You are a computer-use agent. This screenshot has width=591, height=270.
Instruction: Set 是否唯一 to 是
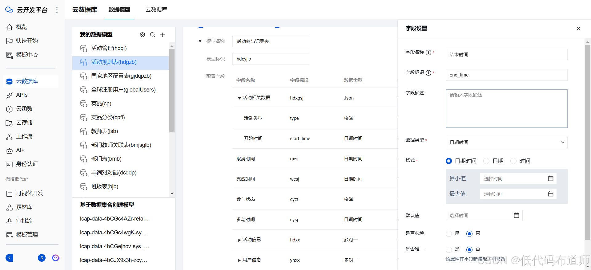pyautogui.click(x=449, y=249)
